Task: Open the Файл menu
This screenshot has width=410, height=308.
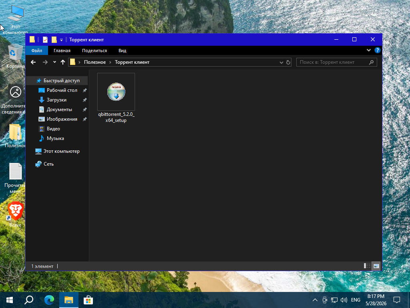Action: [x=37, y=51]
